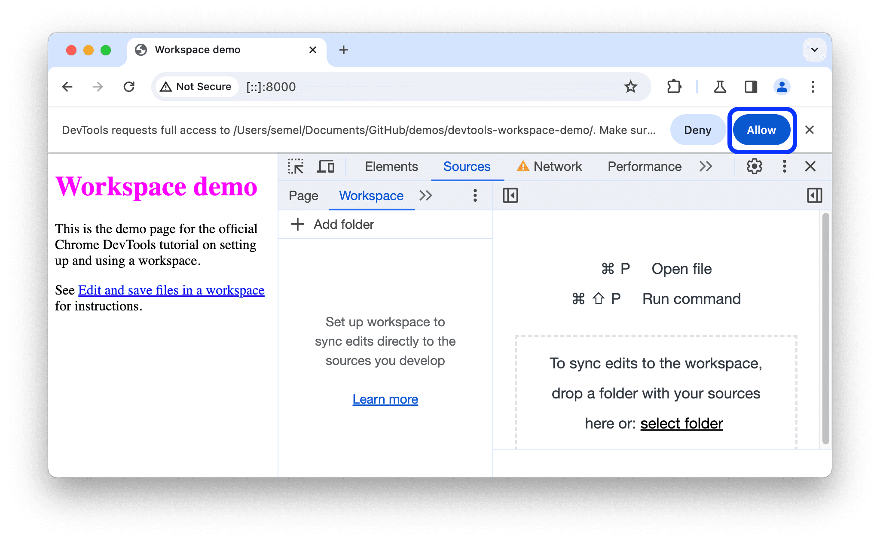
Task: Open DevTools Settings gear icon
Action: tap(754, 166)
